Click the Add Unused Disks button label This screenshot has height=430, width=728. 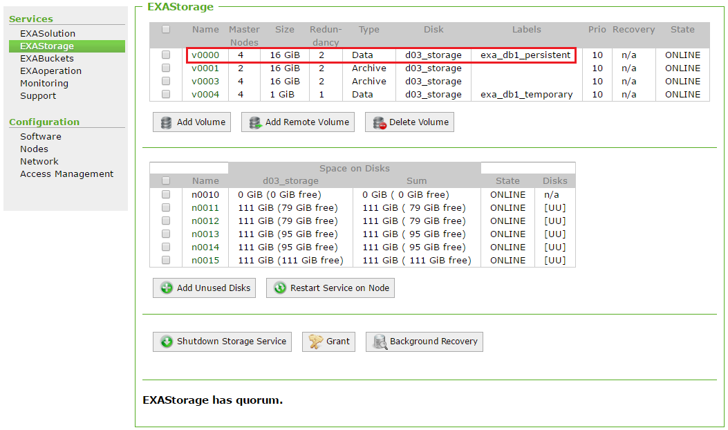(214, 288)
